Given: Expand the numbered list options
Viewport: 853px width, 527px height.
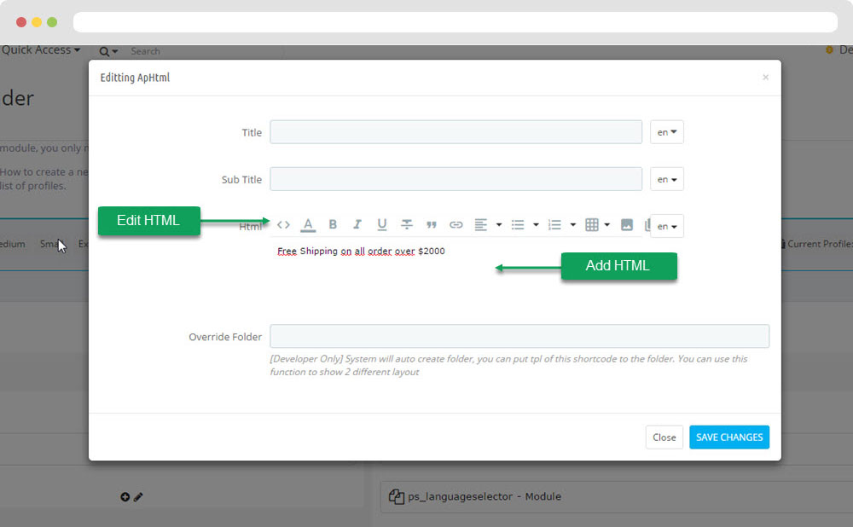Looking at the screenshot, I should 572,225.
